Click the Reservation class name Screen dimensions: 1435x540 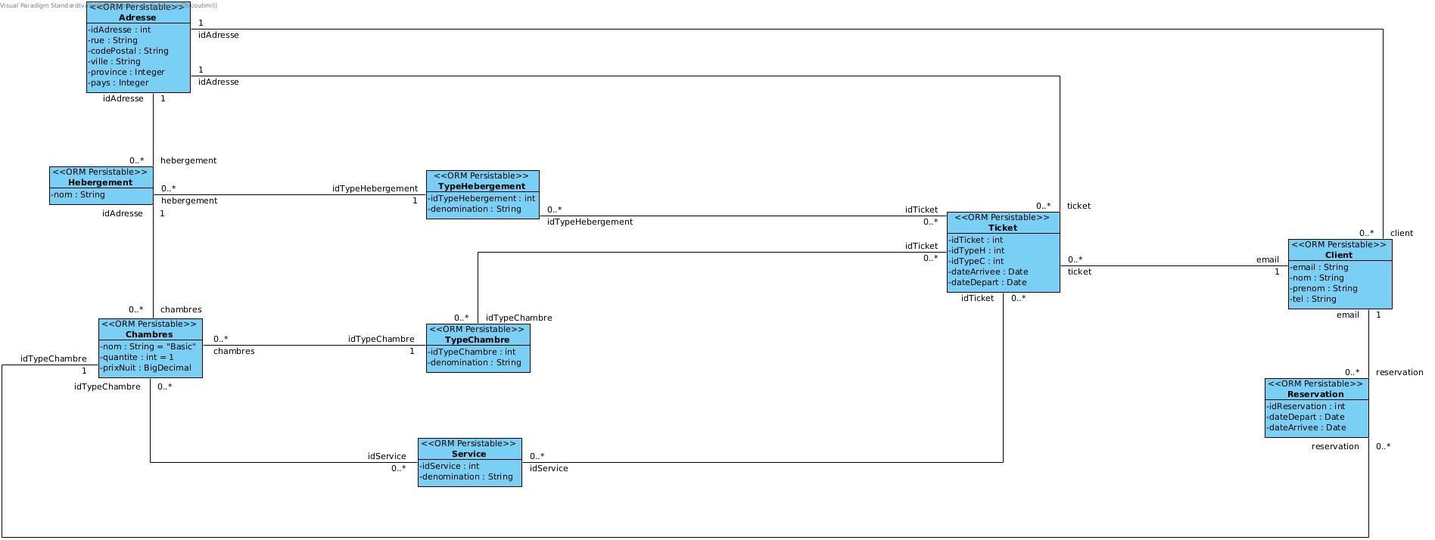[1315, 394]
